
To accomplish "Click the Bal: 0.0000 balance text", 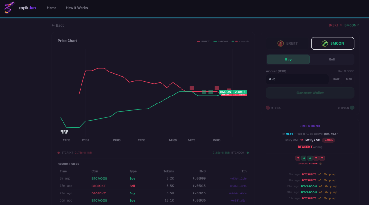I will [x=346, y=71].
